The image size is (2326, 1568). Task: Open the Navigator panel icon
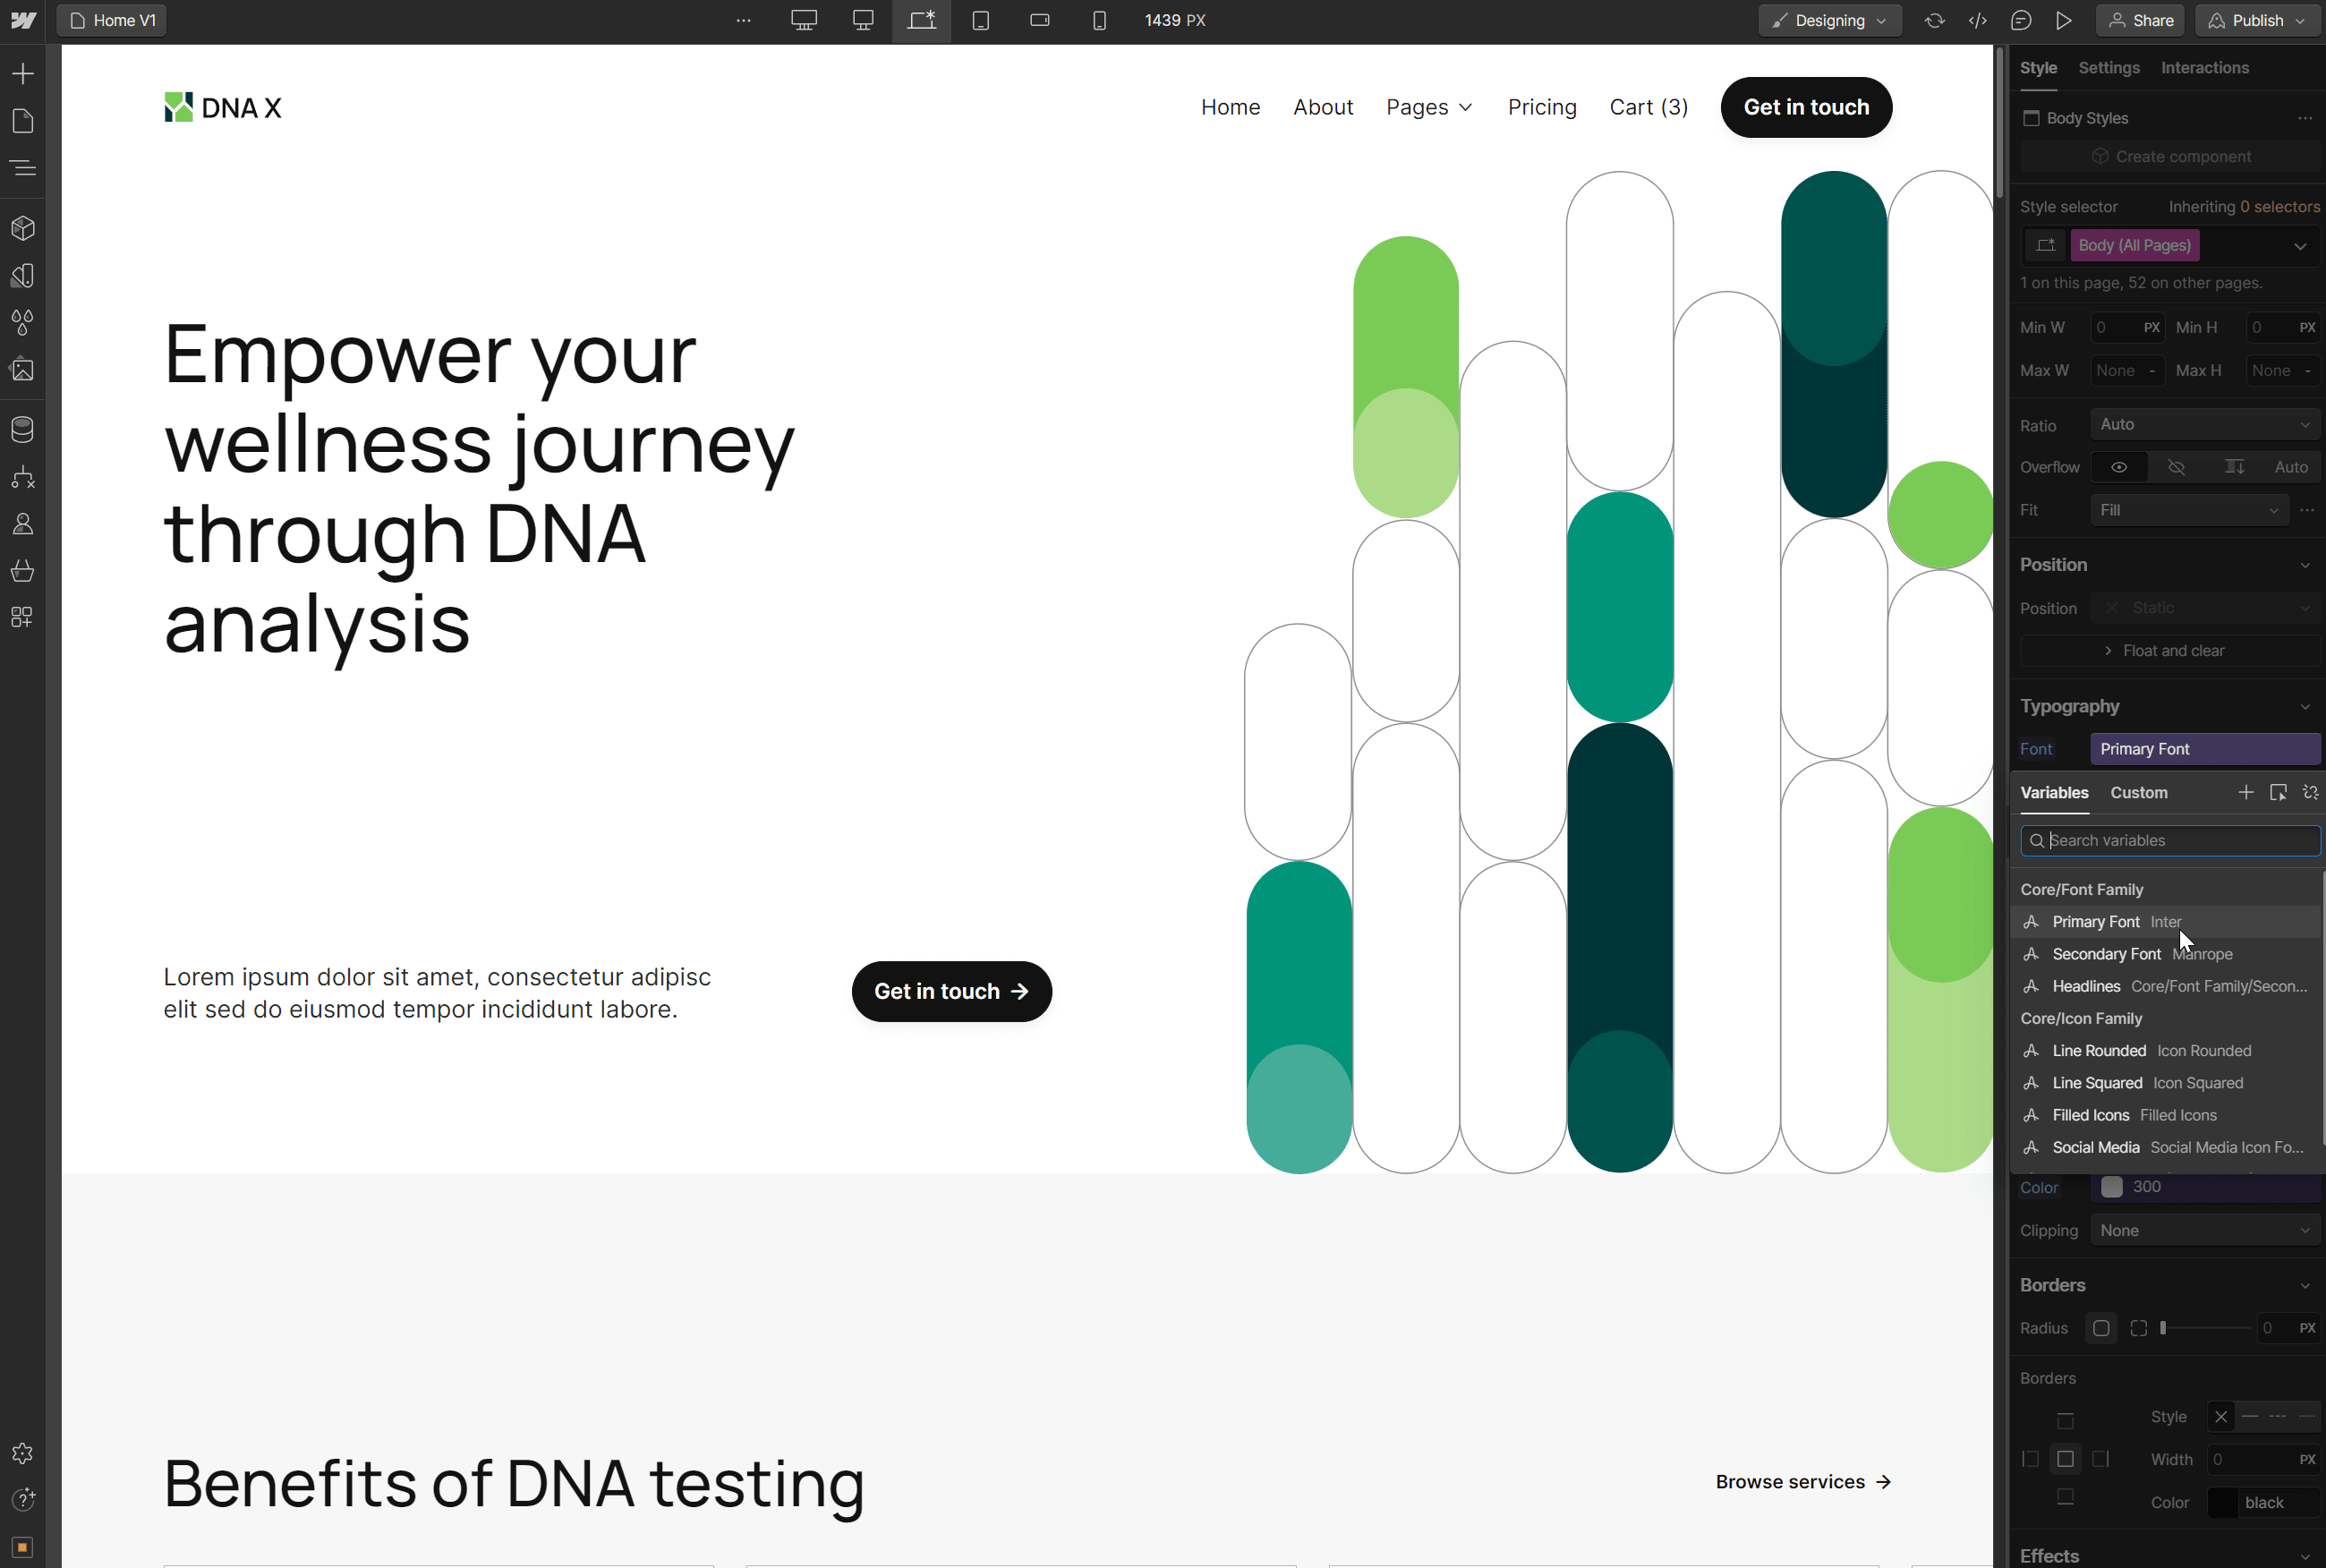click(22, 168)
